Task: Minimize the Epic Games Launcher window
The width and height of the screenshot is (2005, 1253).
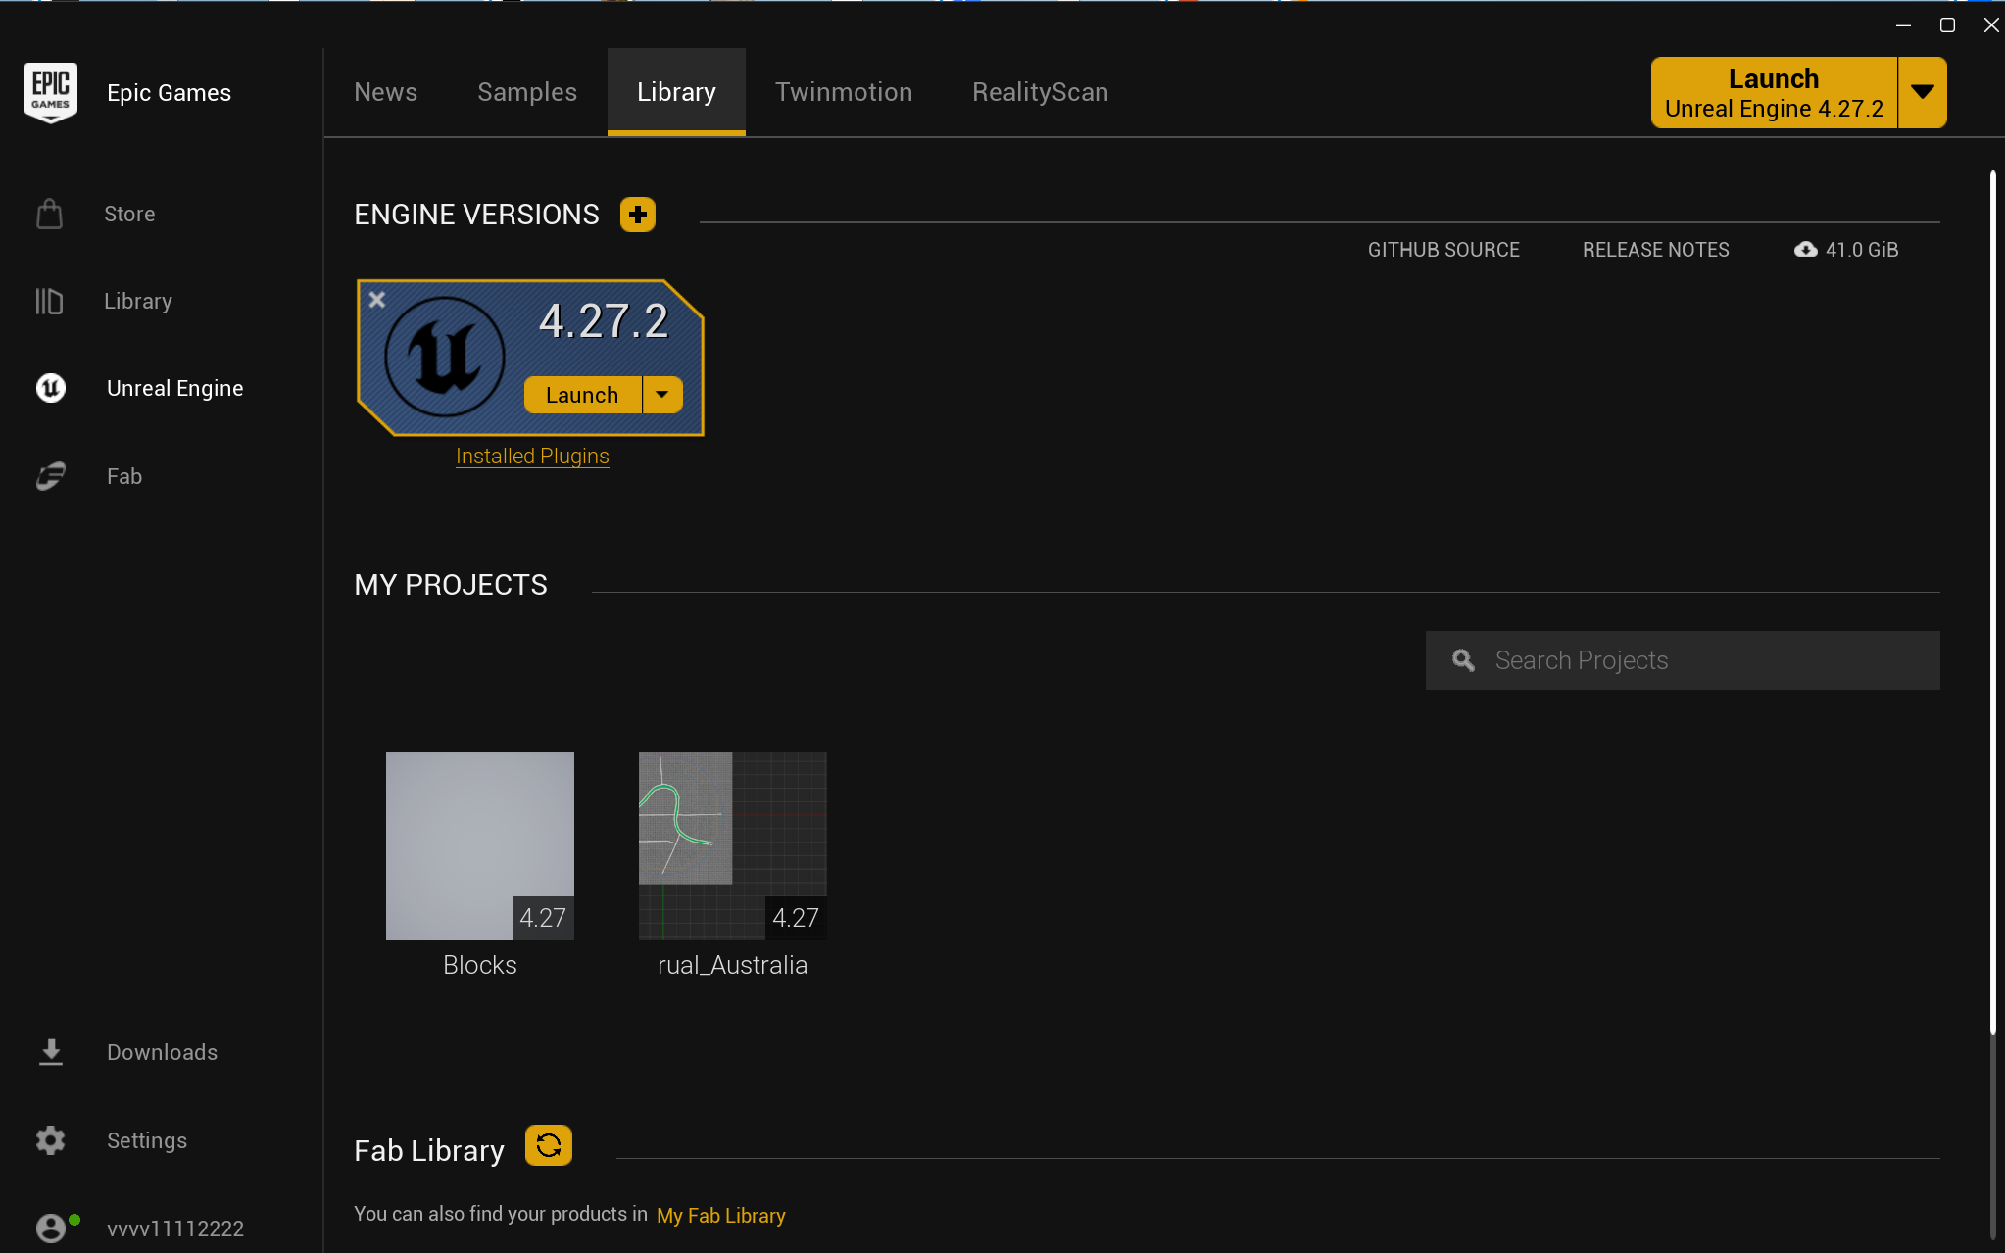Action: 1903,25
